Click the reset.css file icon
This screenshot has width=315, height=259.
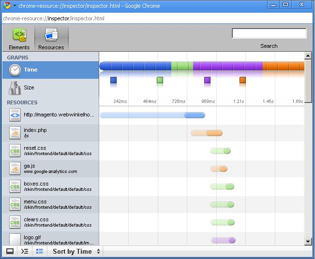click(15, 150)
